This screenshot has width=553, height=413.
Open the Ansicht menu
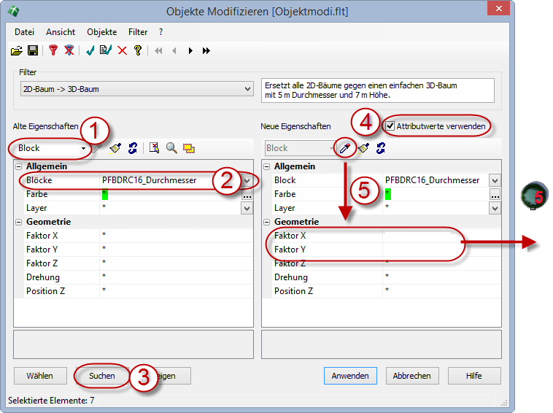pos(61,32)
